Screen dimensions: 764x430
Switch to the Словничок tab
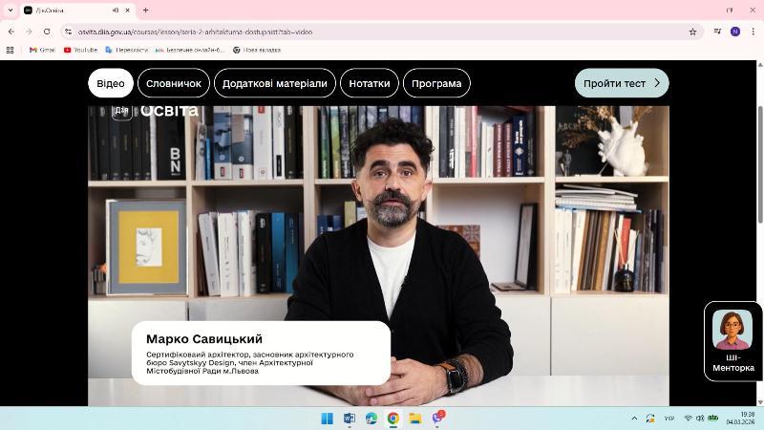(173, 83)
